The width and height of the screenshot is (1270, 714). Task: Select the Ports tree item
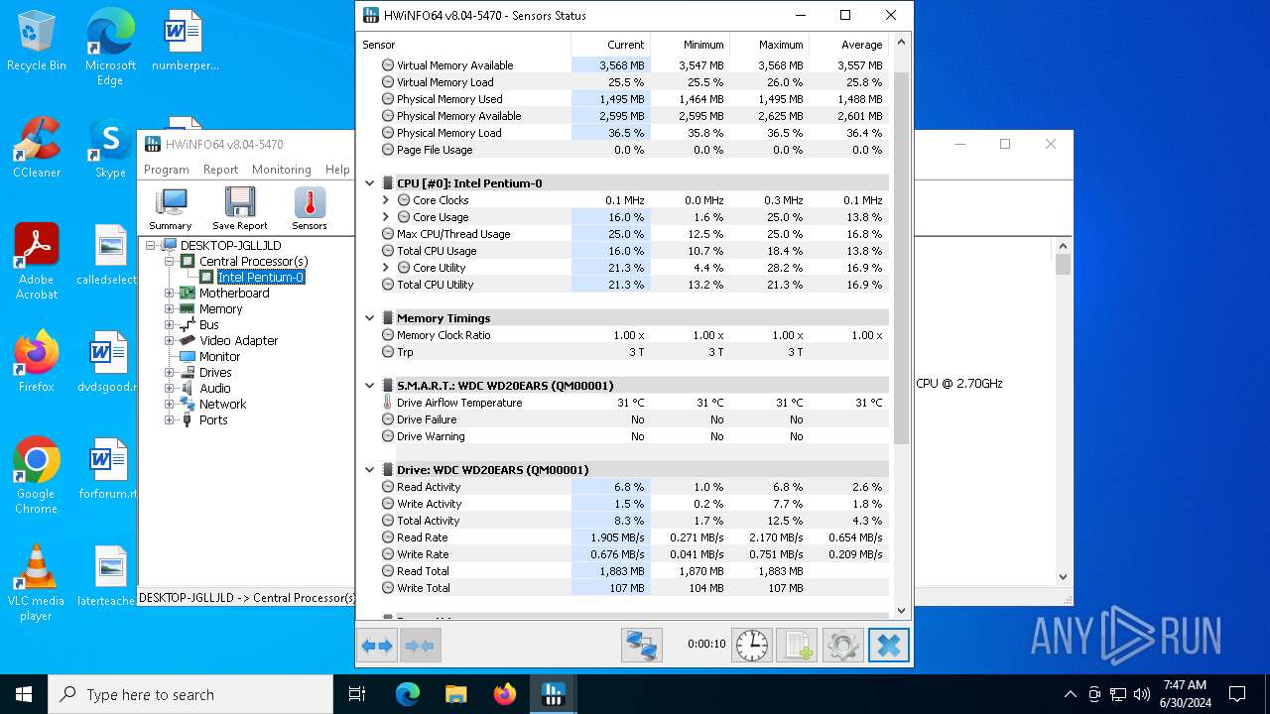pos(212,420)
